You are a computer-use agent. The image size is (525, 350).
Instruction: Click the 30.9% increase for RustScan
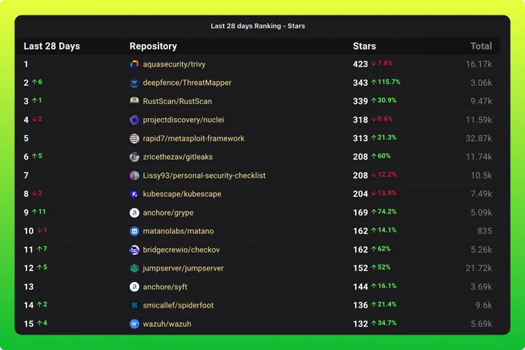(384, 100)
